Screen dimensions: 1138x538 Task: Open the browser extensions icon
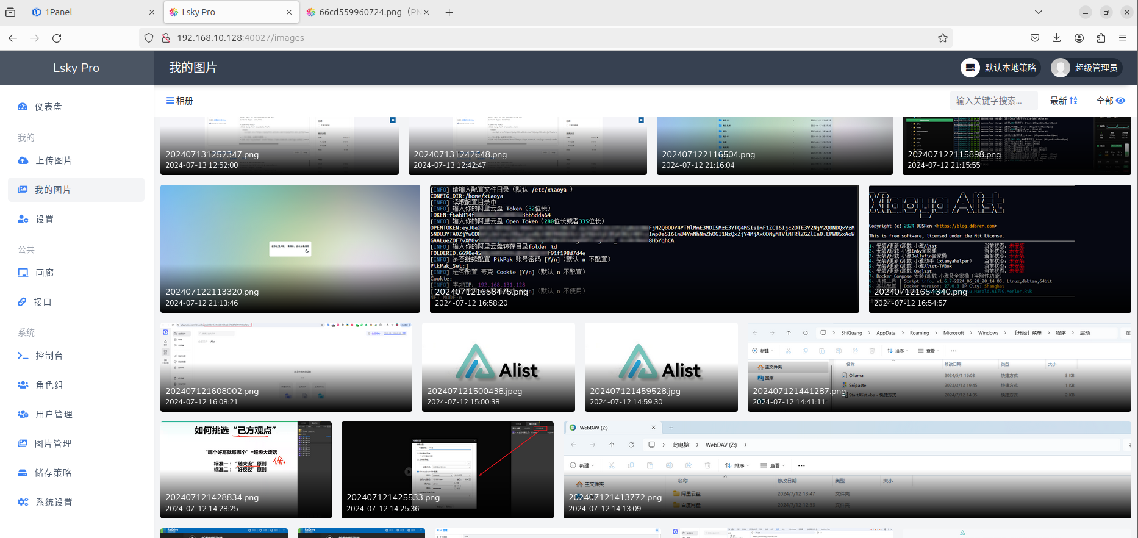click(x=1101, y=38)
